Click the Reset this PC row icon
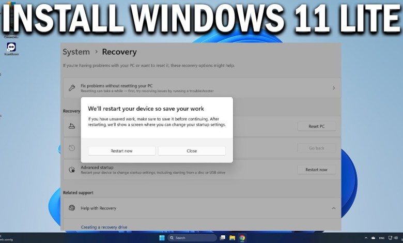The height and width of the screenshot is (243, 403). [72, 126]
